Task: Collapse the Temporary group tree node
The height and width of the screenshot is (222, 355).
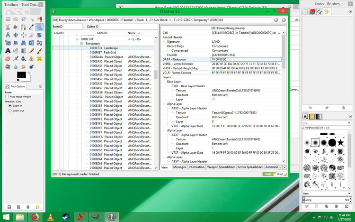Action: click(81, 44)
